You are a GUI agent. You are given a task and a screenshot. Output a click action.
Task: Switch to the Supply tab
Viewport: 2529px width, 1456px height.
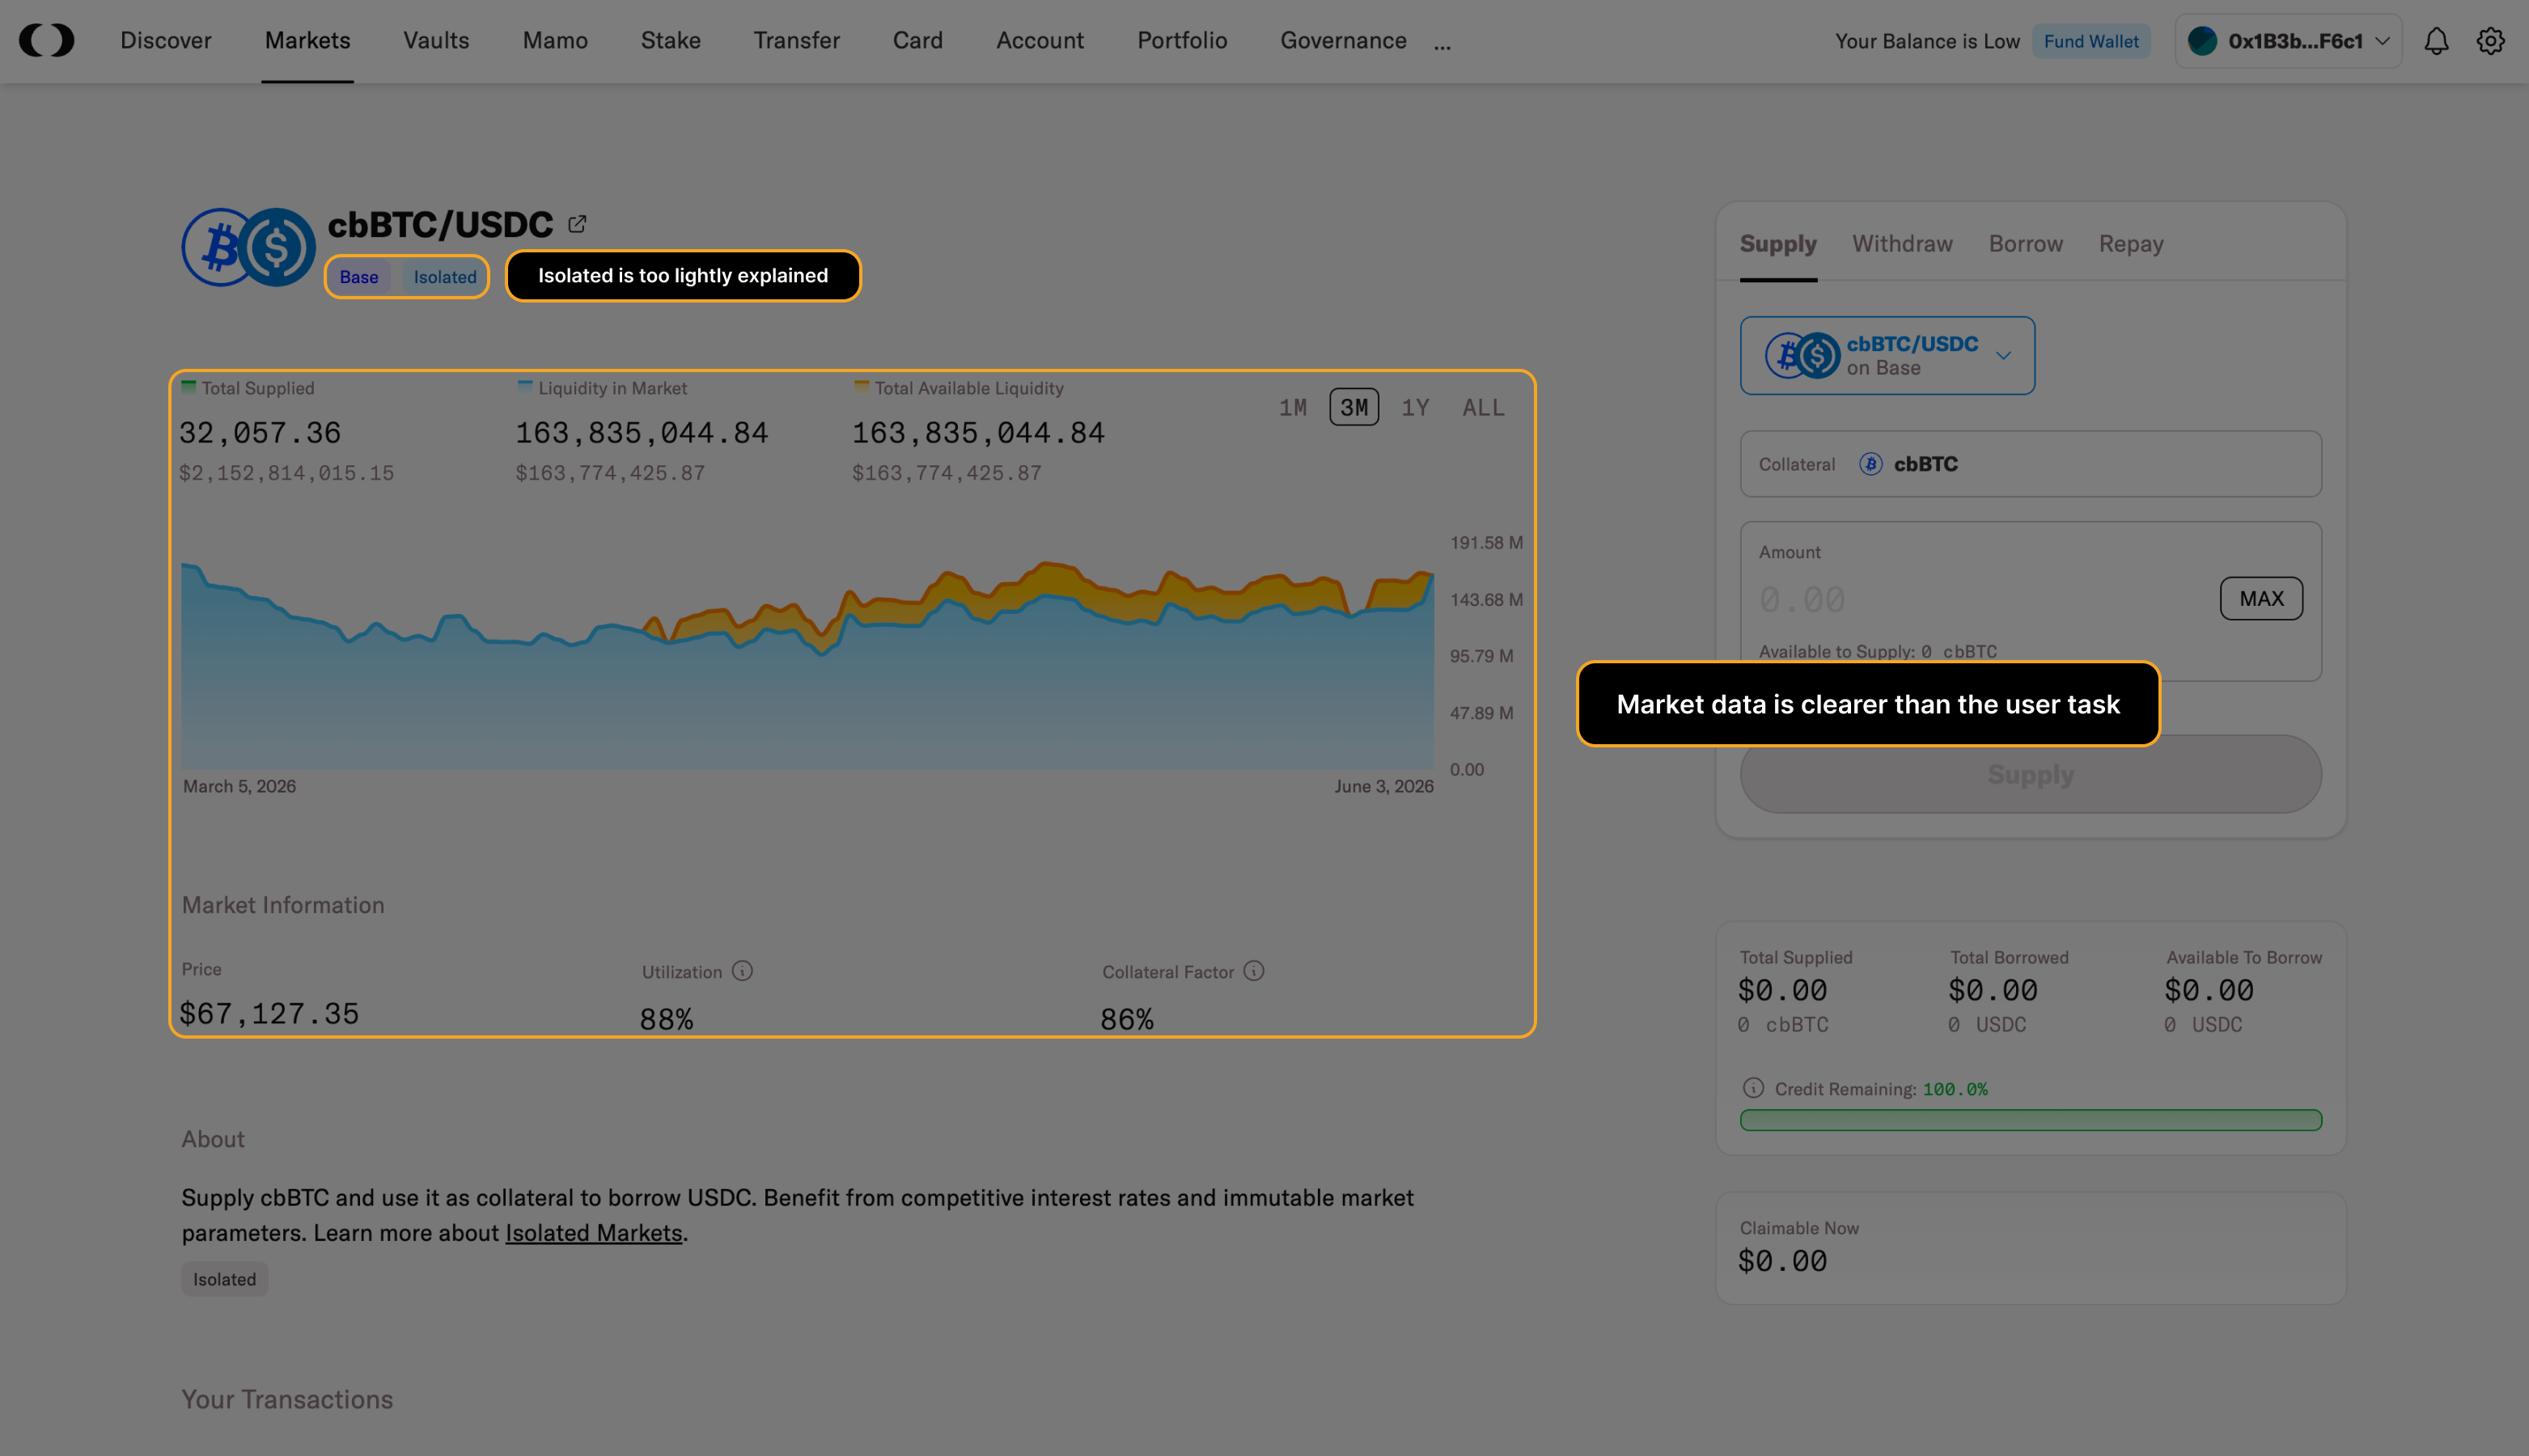[1778, 244]
